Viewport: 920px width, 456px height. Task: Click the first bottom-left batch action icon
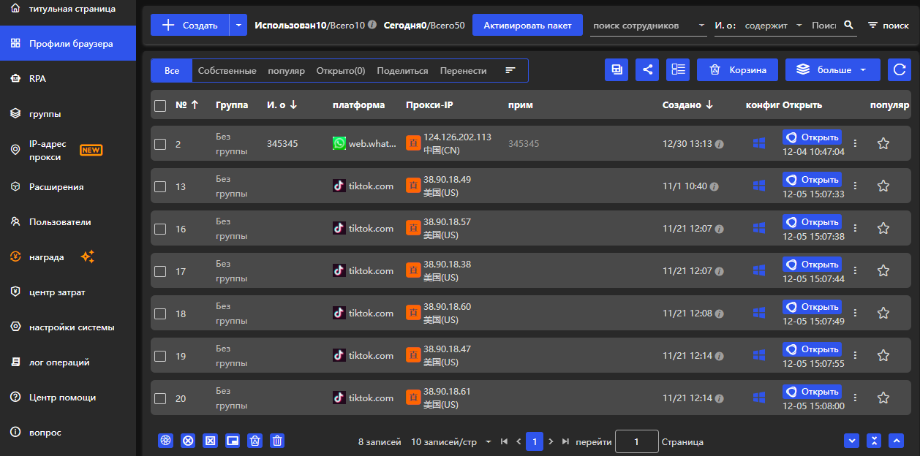coord(166,441)
